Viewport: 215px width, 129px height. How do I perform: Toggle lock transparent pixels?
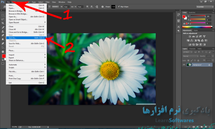[188, 61]
